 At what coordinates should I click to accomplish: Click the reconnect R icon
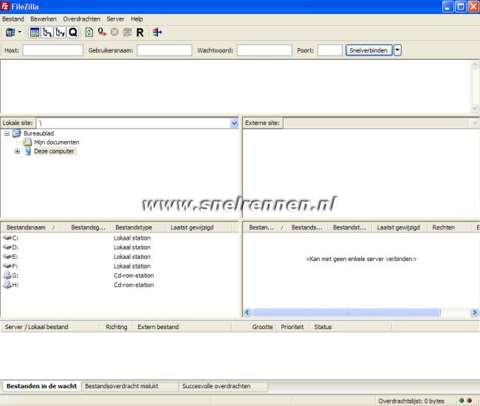click(140, 33)
